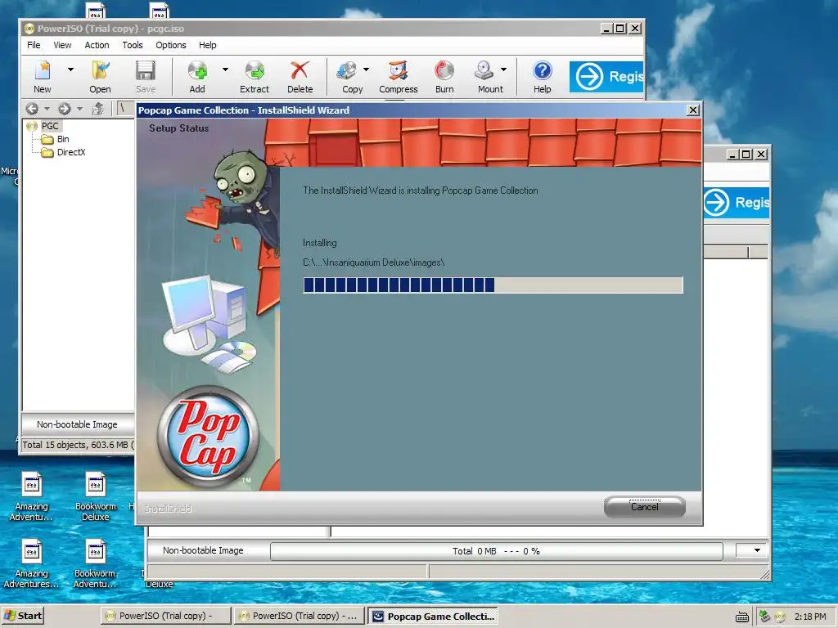Click the Register banner in front PowerISO window
Image resolution: width=838 pixels, height=628 pixels.
pyautogui.click(x=606, y=77)
